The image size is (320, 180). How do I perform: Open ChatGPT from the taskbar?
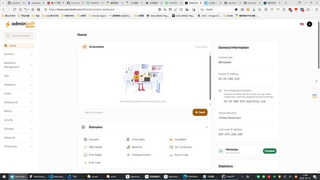point(228,176)
